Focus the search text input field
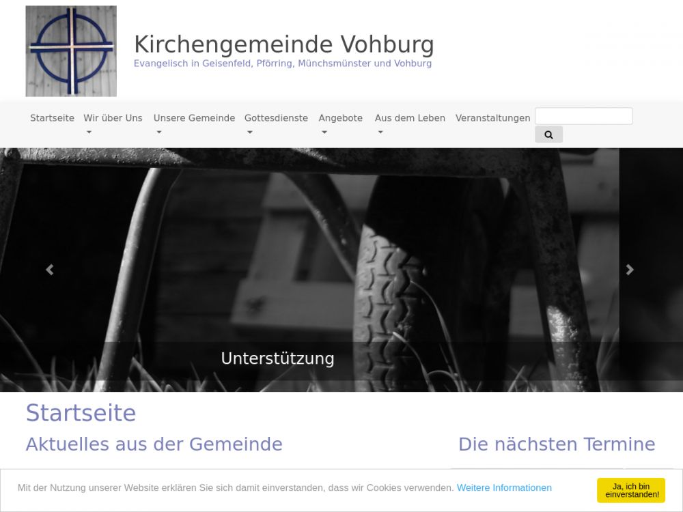Viewport: 683px width, 512px height. [583, 116]
